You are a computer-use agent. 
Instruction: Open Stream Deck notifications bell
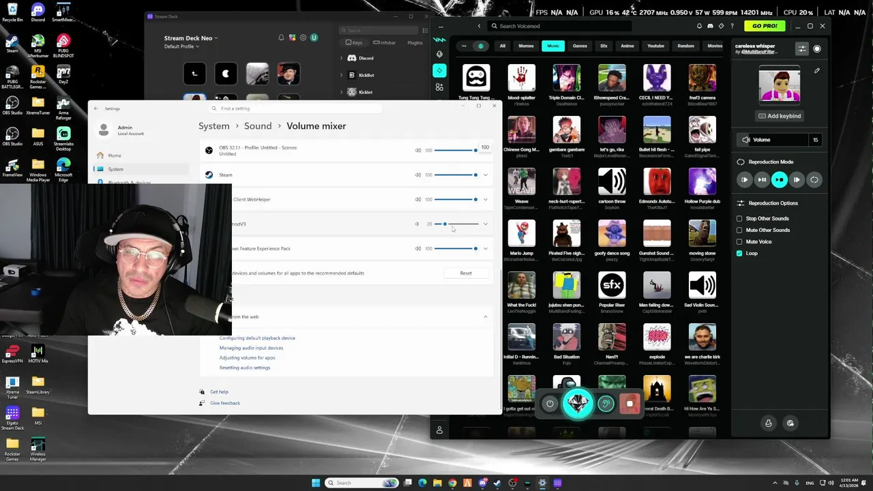pos(281,38)
